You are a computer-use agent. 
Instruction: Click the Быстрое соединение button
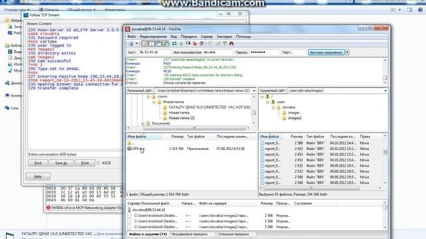click(326, 52)
